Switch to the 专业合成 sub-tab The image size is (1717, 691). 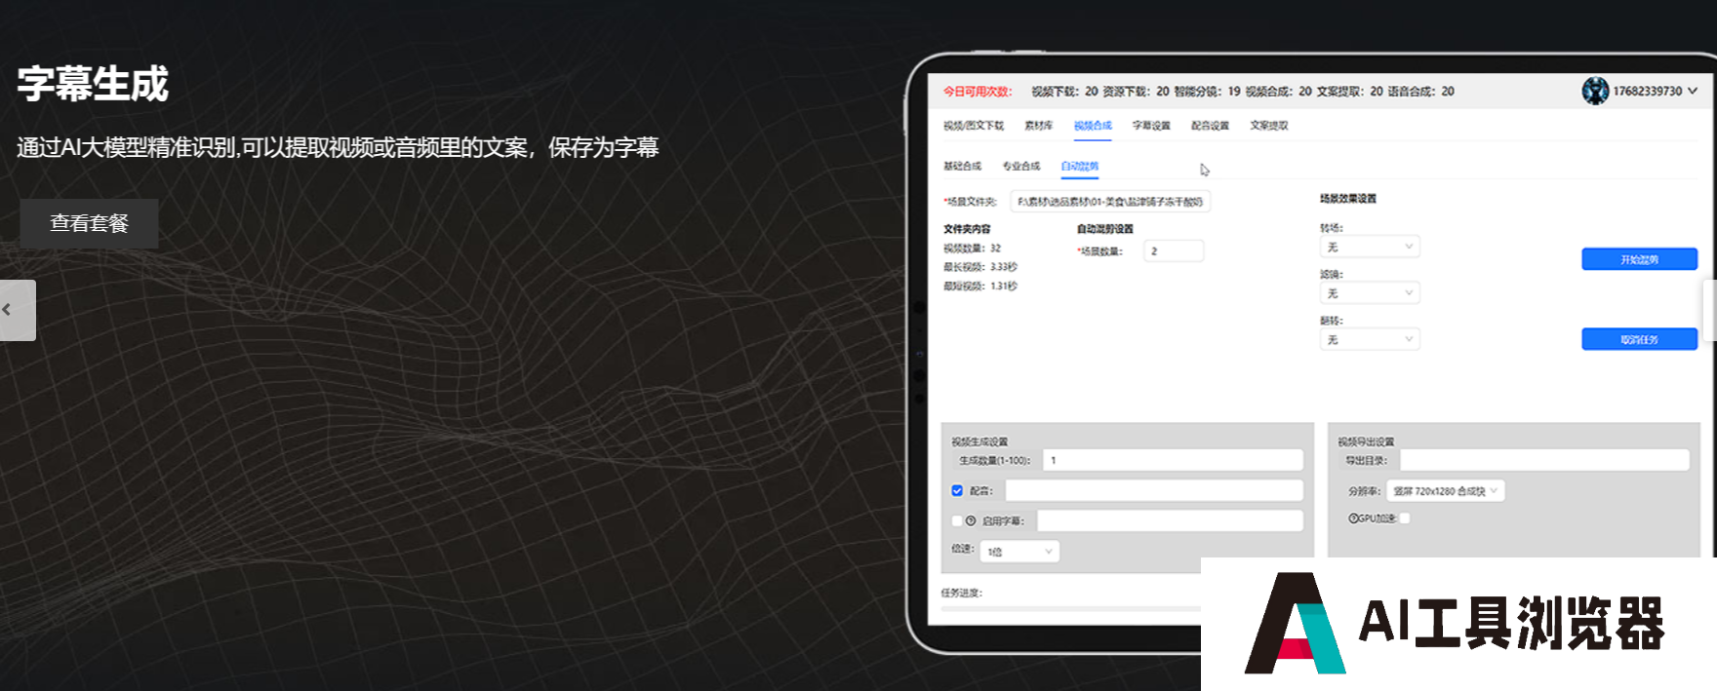pos(1021,167)
